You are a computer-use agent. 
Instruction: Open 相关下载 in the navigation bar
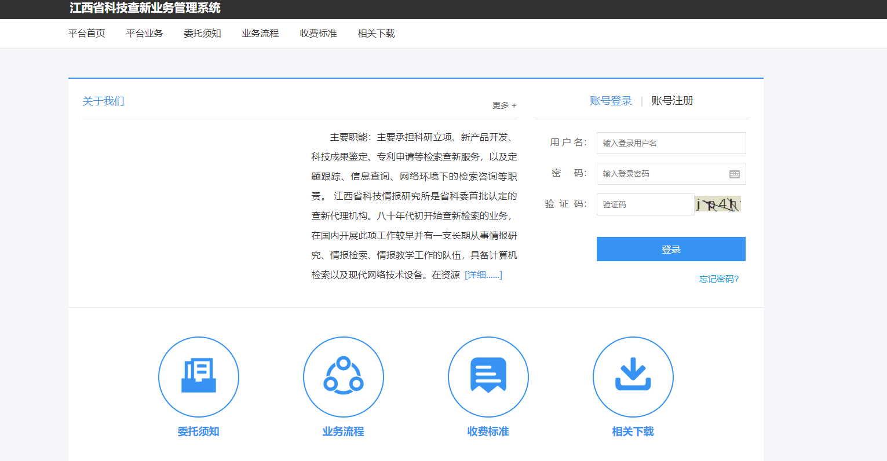click(377, 34)
